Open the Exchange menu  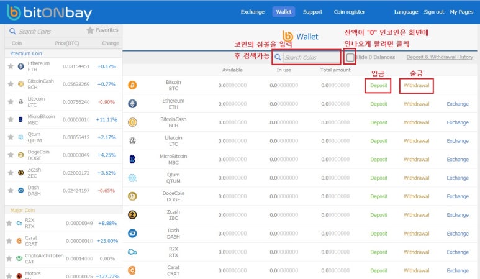point(253,12)
